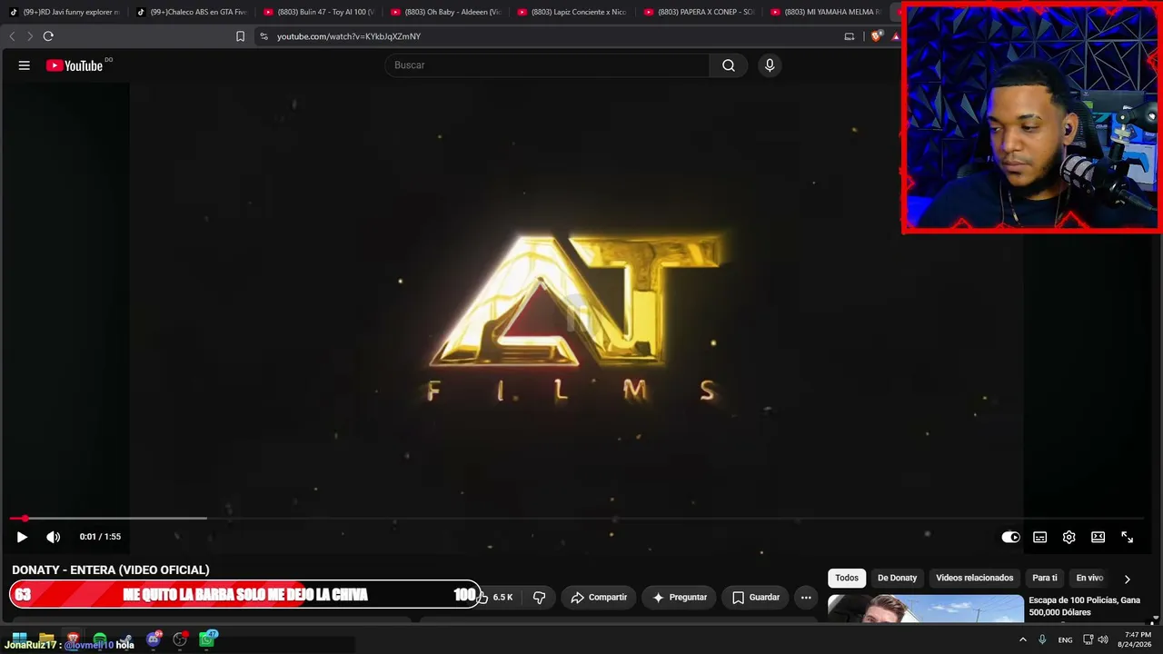Open Brave browser taskbar icon
The width and height of the screenshot is (1163, 654).
pos(73,639)
